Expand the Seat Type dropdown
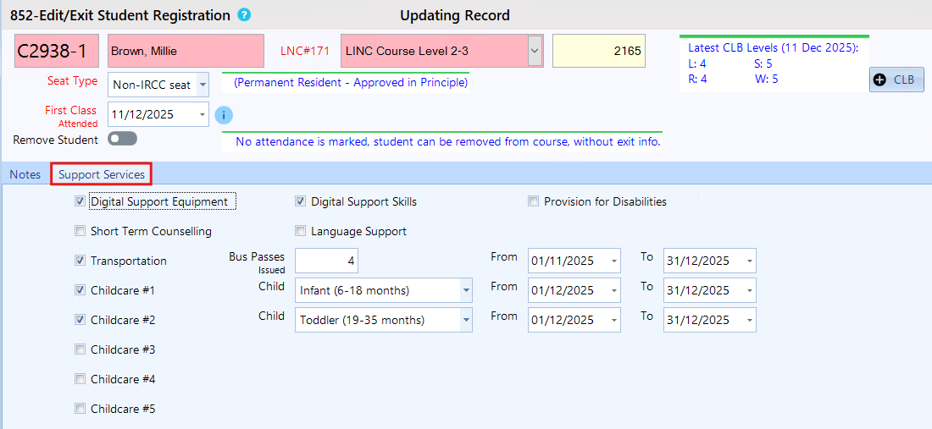The image size is (932, 429). [202, 85]
